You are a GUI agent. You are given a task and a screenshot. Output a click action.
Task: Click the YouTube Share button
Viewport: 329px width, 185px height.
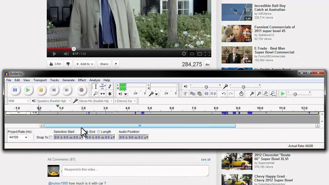point(104,64)
